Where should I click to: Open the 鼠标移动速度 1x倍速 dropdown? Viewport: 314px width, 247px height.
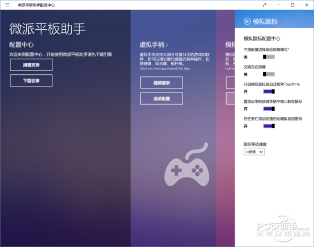[254, 152]
